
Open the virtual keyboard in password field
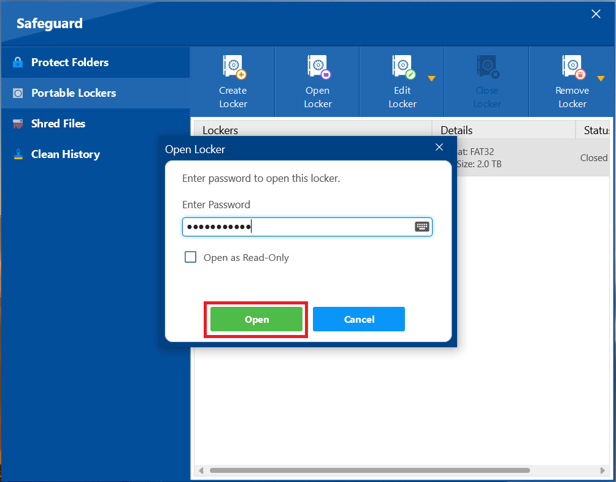click(x=422, y=227)
